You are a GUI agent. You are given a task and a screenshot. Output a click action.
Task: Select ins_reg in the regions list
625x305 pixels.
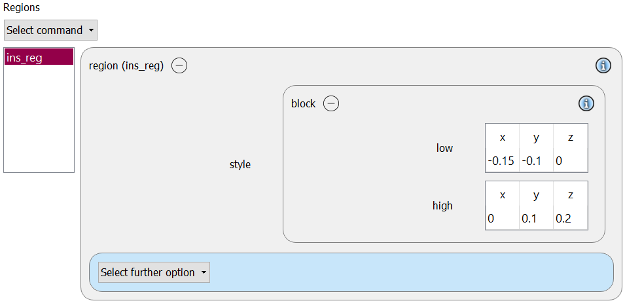click(39, 58)
